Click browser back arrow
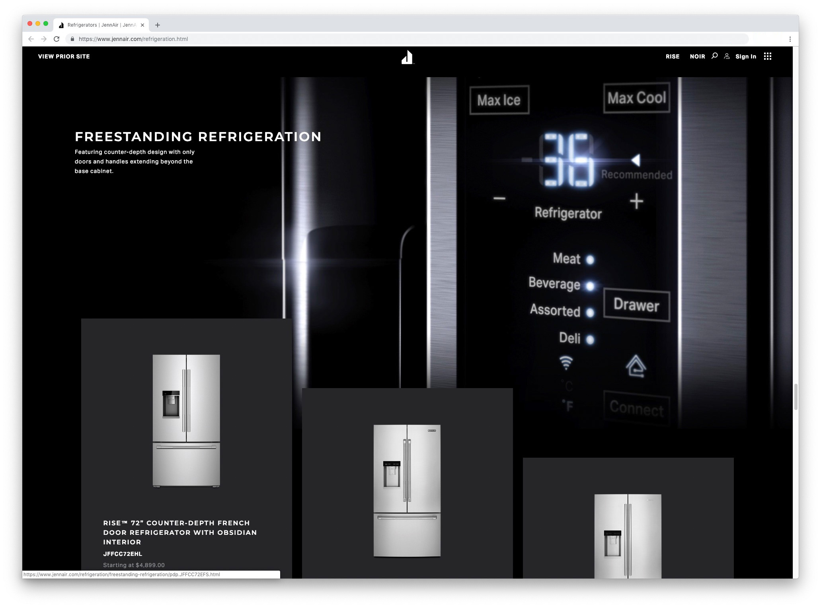The height and width of the screenshot is (608, 821). point(31,39)
